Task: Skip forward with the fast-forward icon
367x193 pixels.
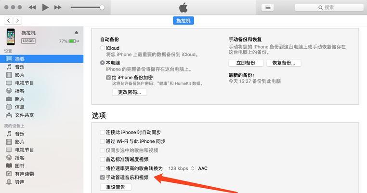Action: coord(58,8)
